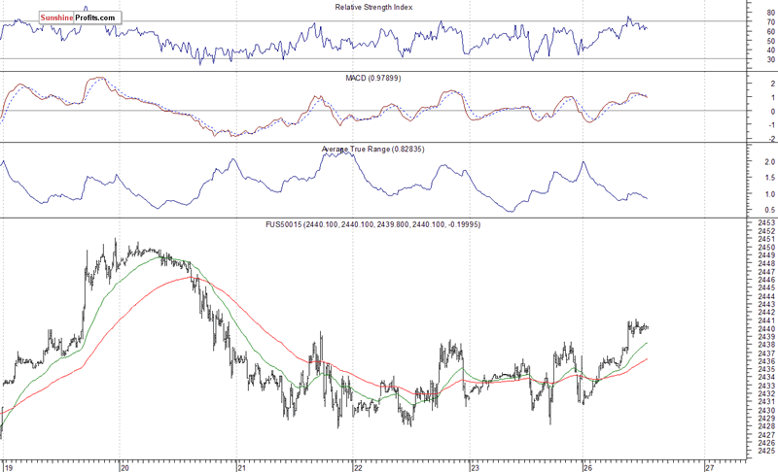778x472 pixels.
Task: Click the 2440 price axis label
Action: [x=763, y=328]
